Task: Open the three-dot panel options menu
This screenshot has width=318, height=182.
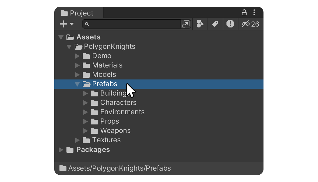Action: tap(254, 13)
